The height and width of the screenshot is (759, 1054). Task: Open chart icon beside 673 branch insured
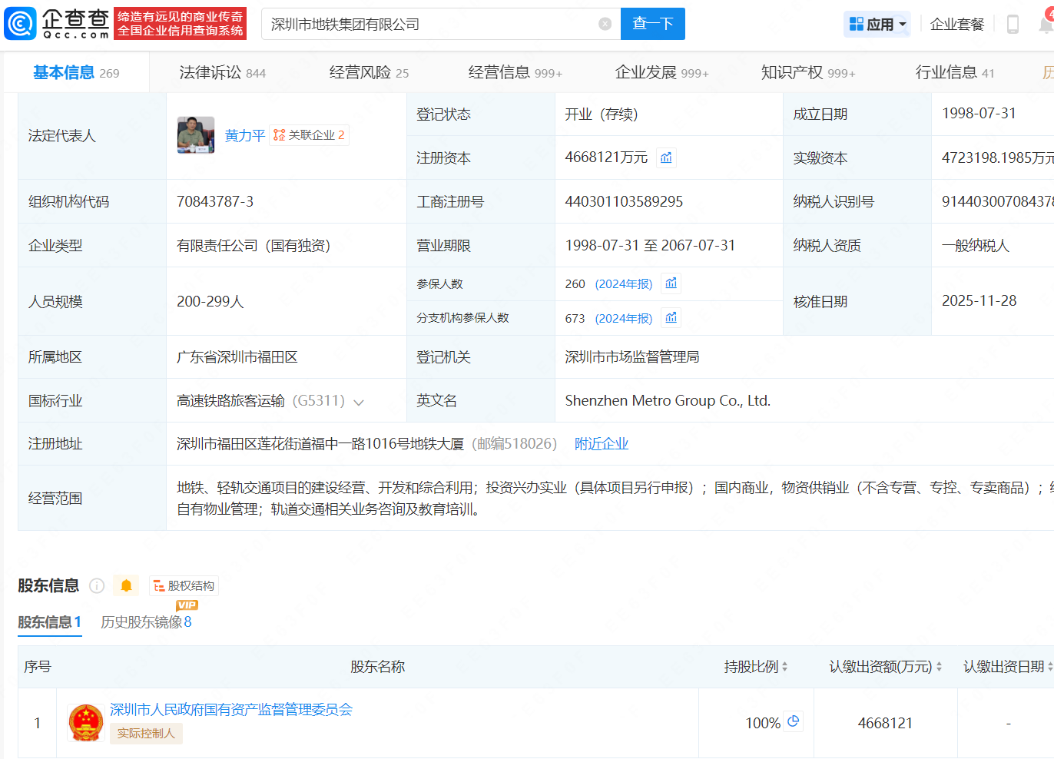pyautogui.click(x=671, y=318)
